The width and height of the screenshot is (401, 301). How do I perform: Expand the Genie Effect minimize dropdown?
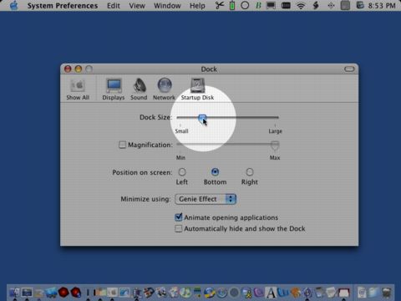(206, 199)
